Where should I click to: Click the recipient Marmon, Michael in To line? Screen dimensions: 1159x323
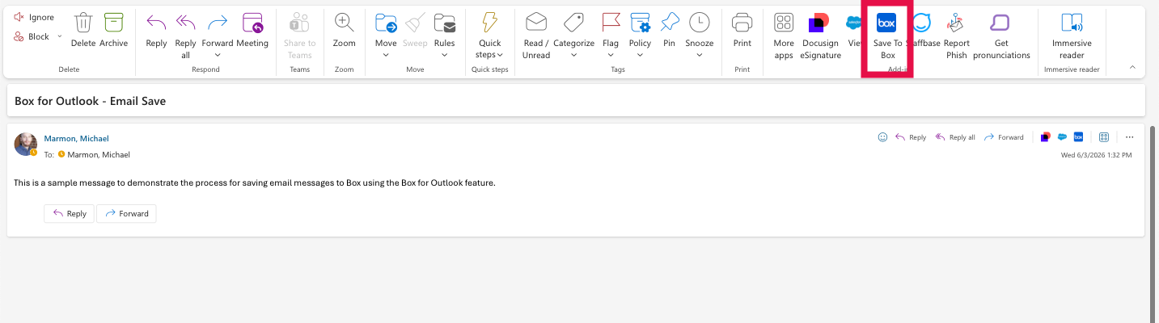click(x=98, y=154)
